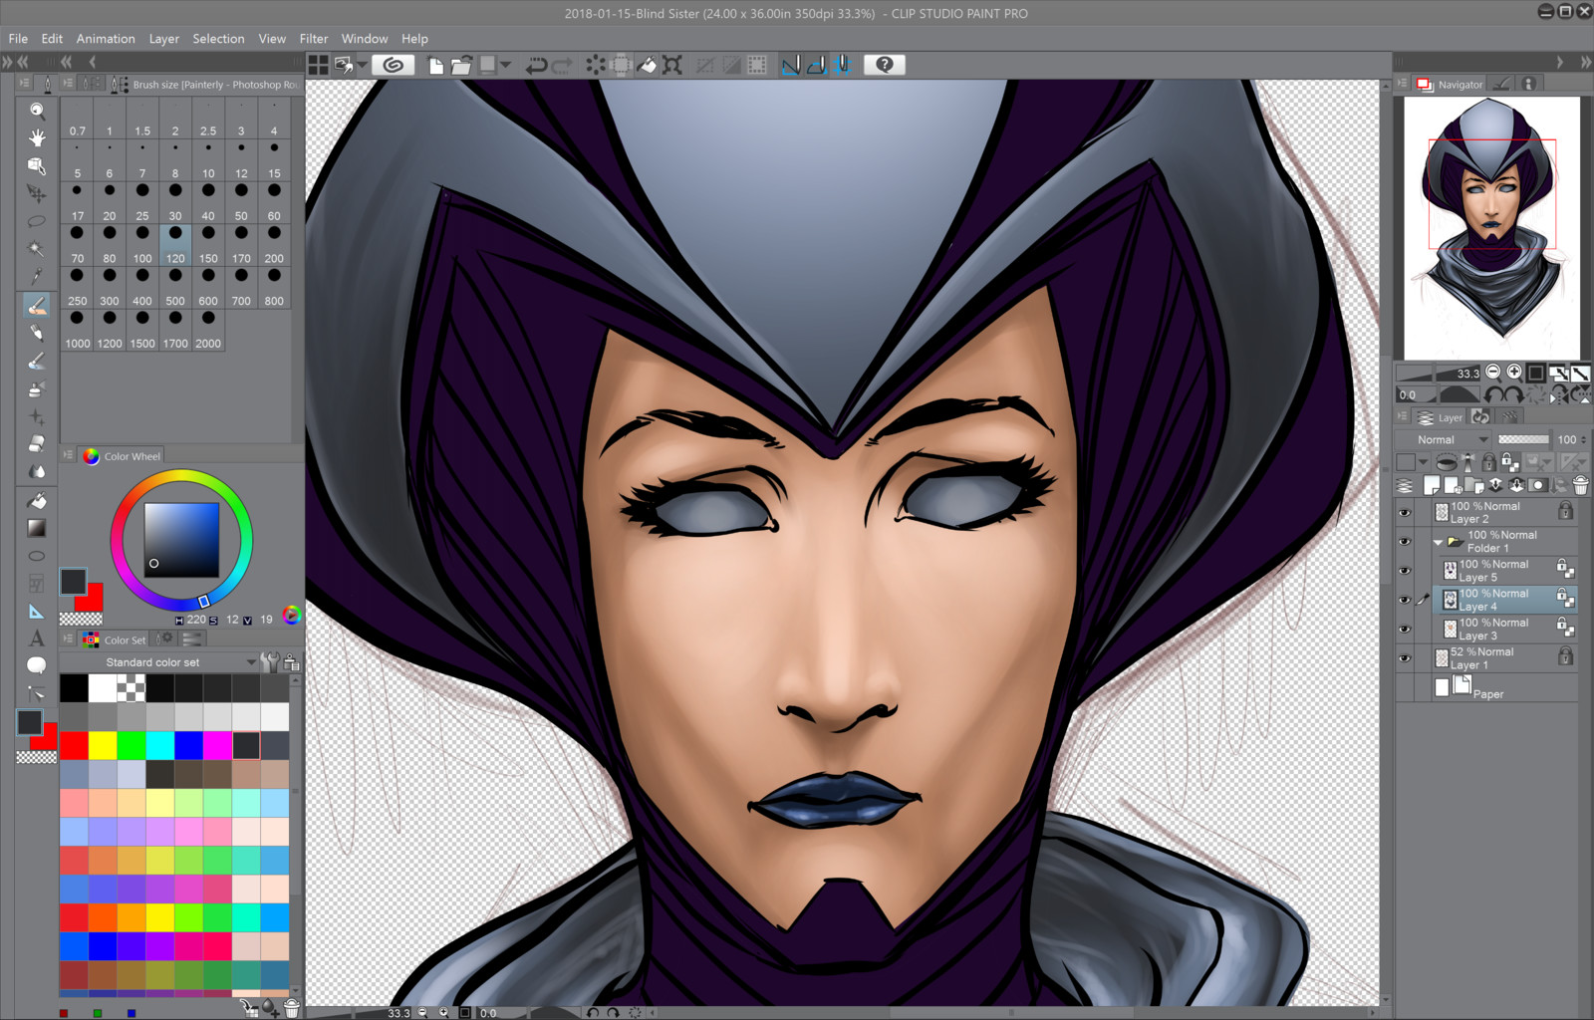Click the navigator zoom in icon
Image resolution: width=1594 pixels, height=1020 pixels.
(x=1514, y=373)
